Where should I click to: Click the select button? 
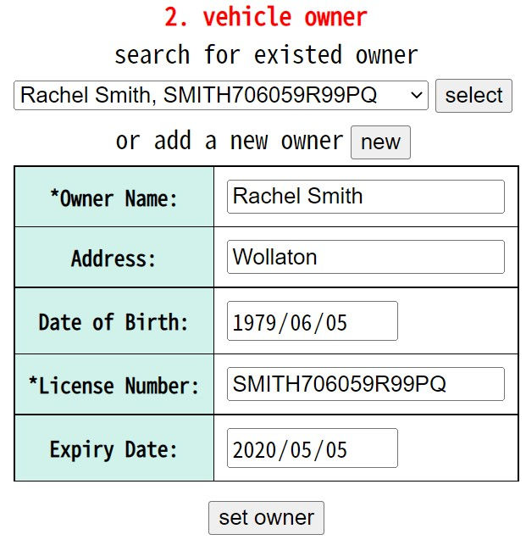click(473, 96)
